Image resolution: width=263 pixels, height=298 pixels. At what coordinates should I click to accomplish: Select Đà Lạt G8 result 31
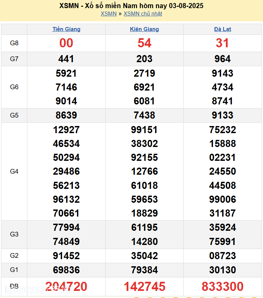point(222,43)
